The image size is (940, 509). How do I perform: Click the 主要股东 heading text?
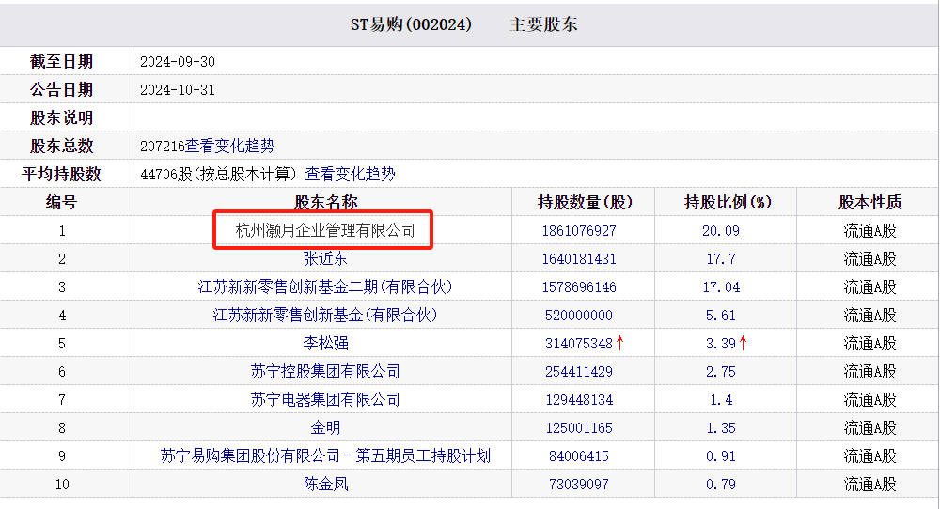pyautogui.click(x=543, y=24)
